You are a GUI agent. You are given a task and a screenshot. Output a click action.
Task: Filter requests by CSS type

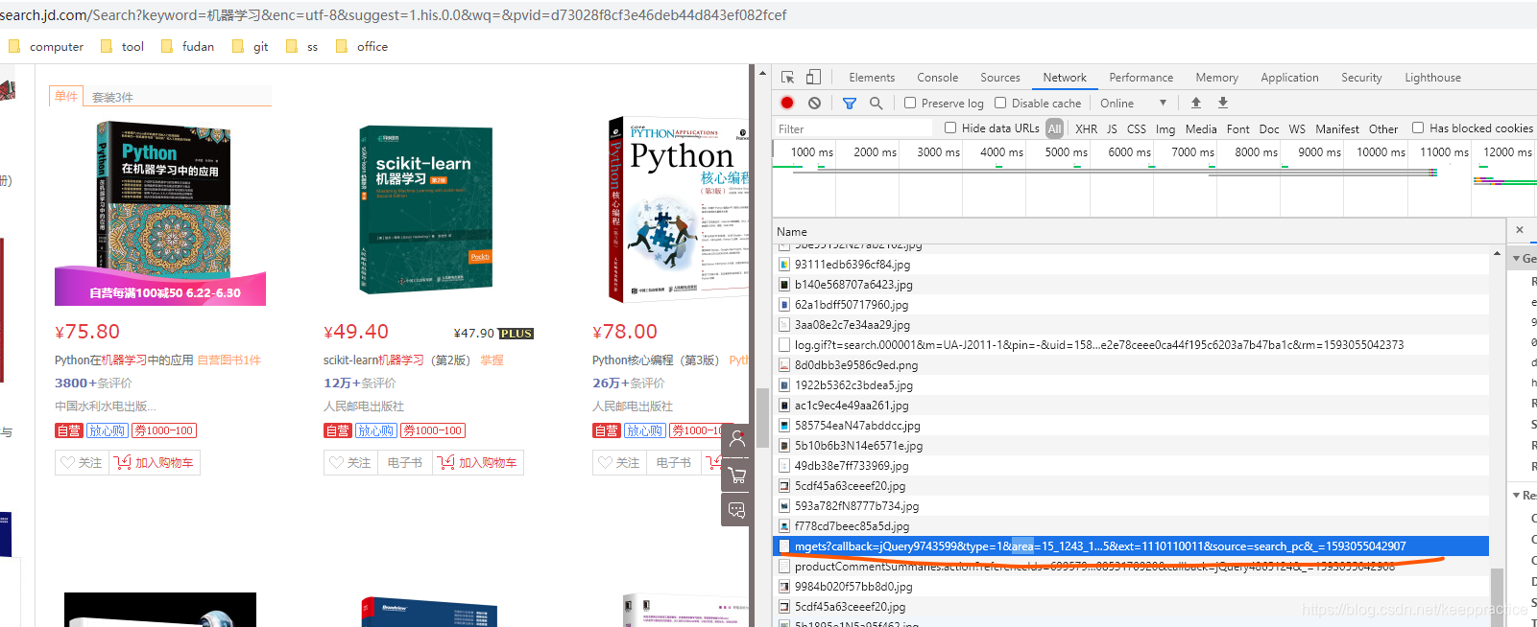pos(1136,128)
